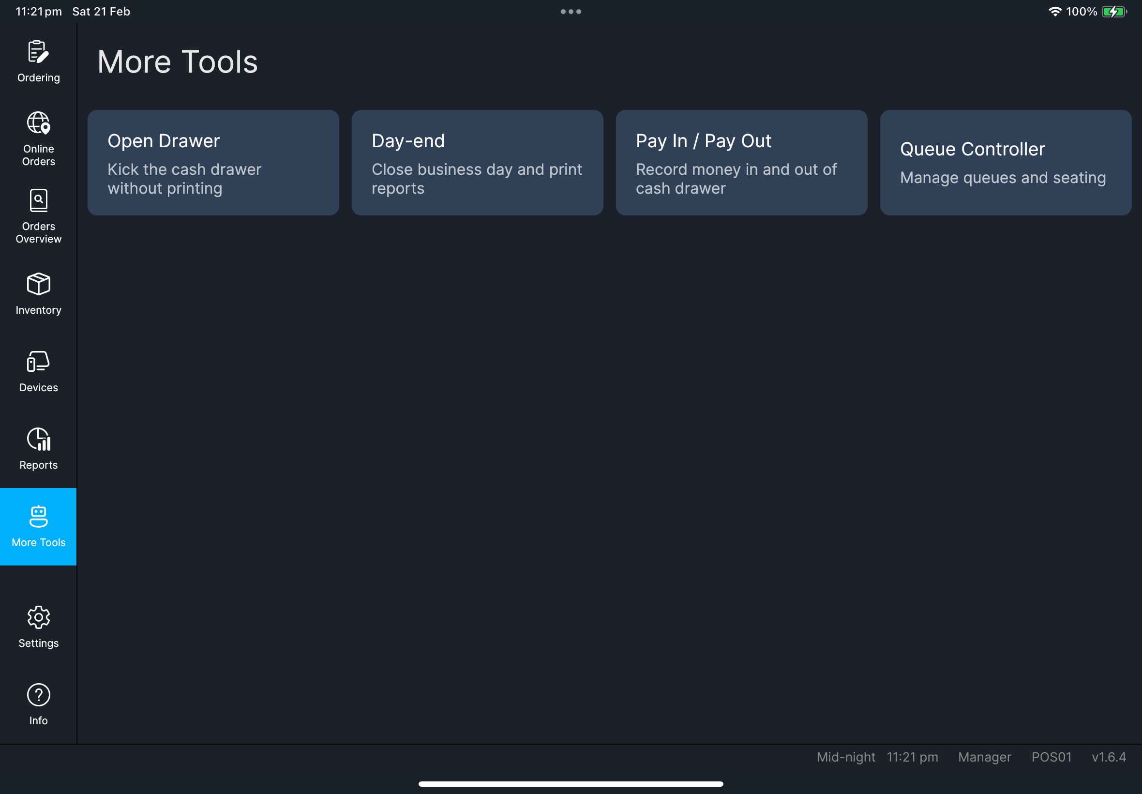
Task: Click the Manager label in footer
Action: (x=984, y=757)
